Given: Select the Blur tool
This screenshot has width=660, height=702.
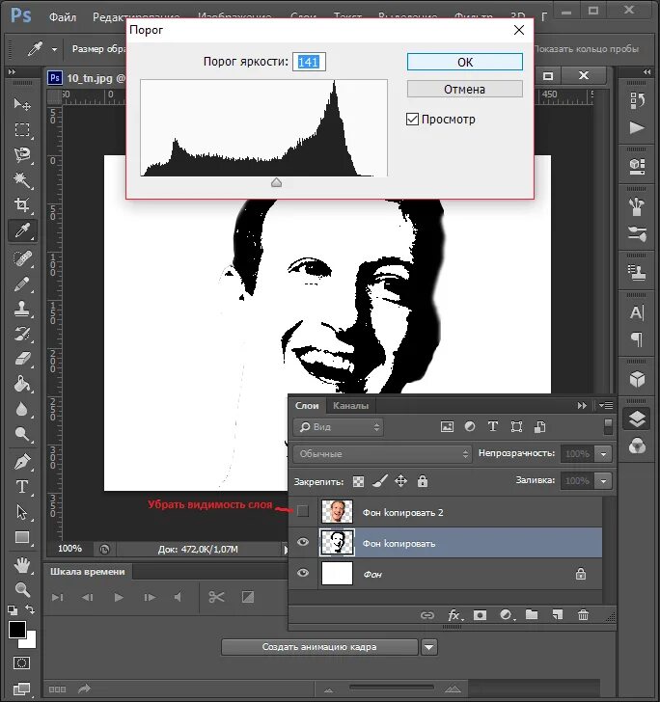Looking at the screenshot, I should [x=21, y=409].
